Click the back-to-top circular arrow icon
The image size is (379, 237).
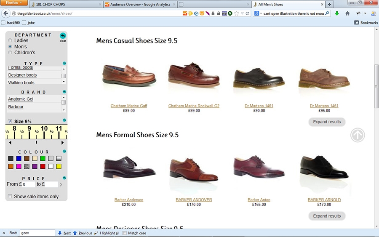[x=358, y=135]
